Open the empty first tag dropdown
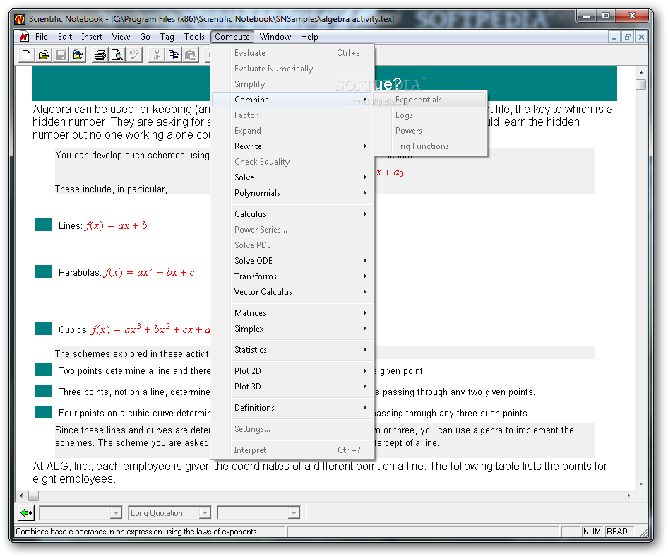Image resolution: width=668 pixels, height=557 pixels. [x=116, y=513]
